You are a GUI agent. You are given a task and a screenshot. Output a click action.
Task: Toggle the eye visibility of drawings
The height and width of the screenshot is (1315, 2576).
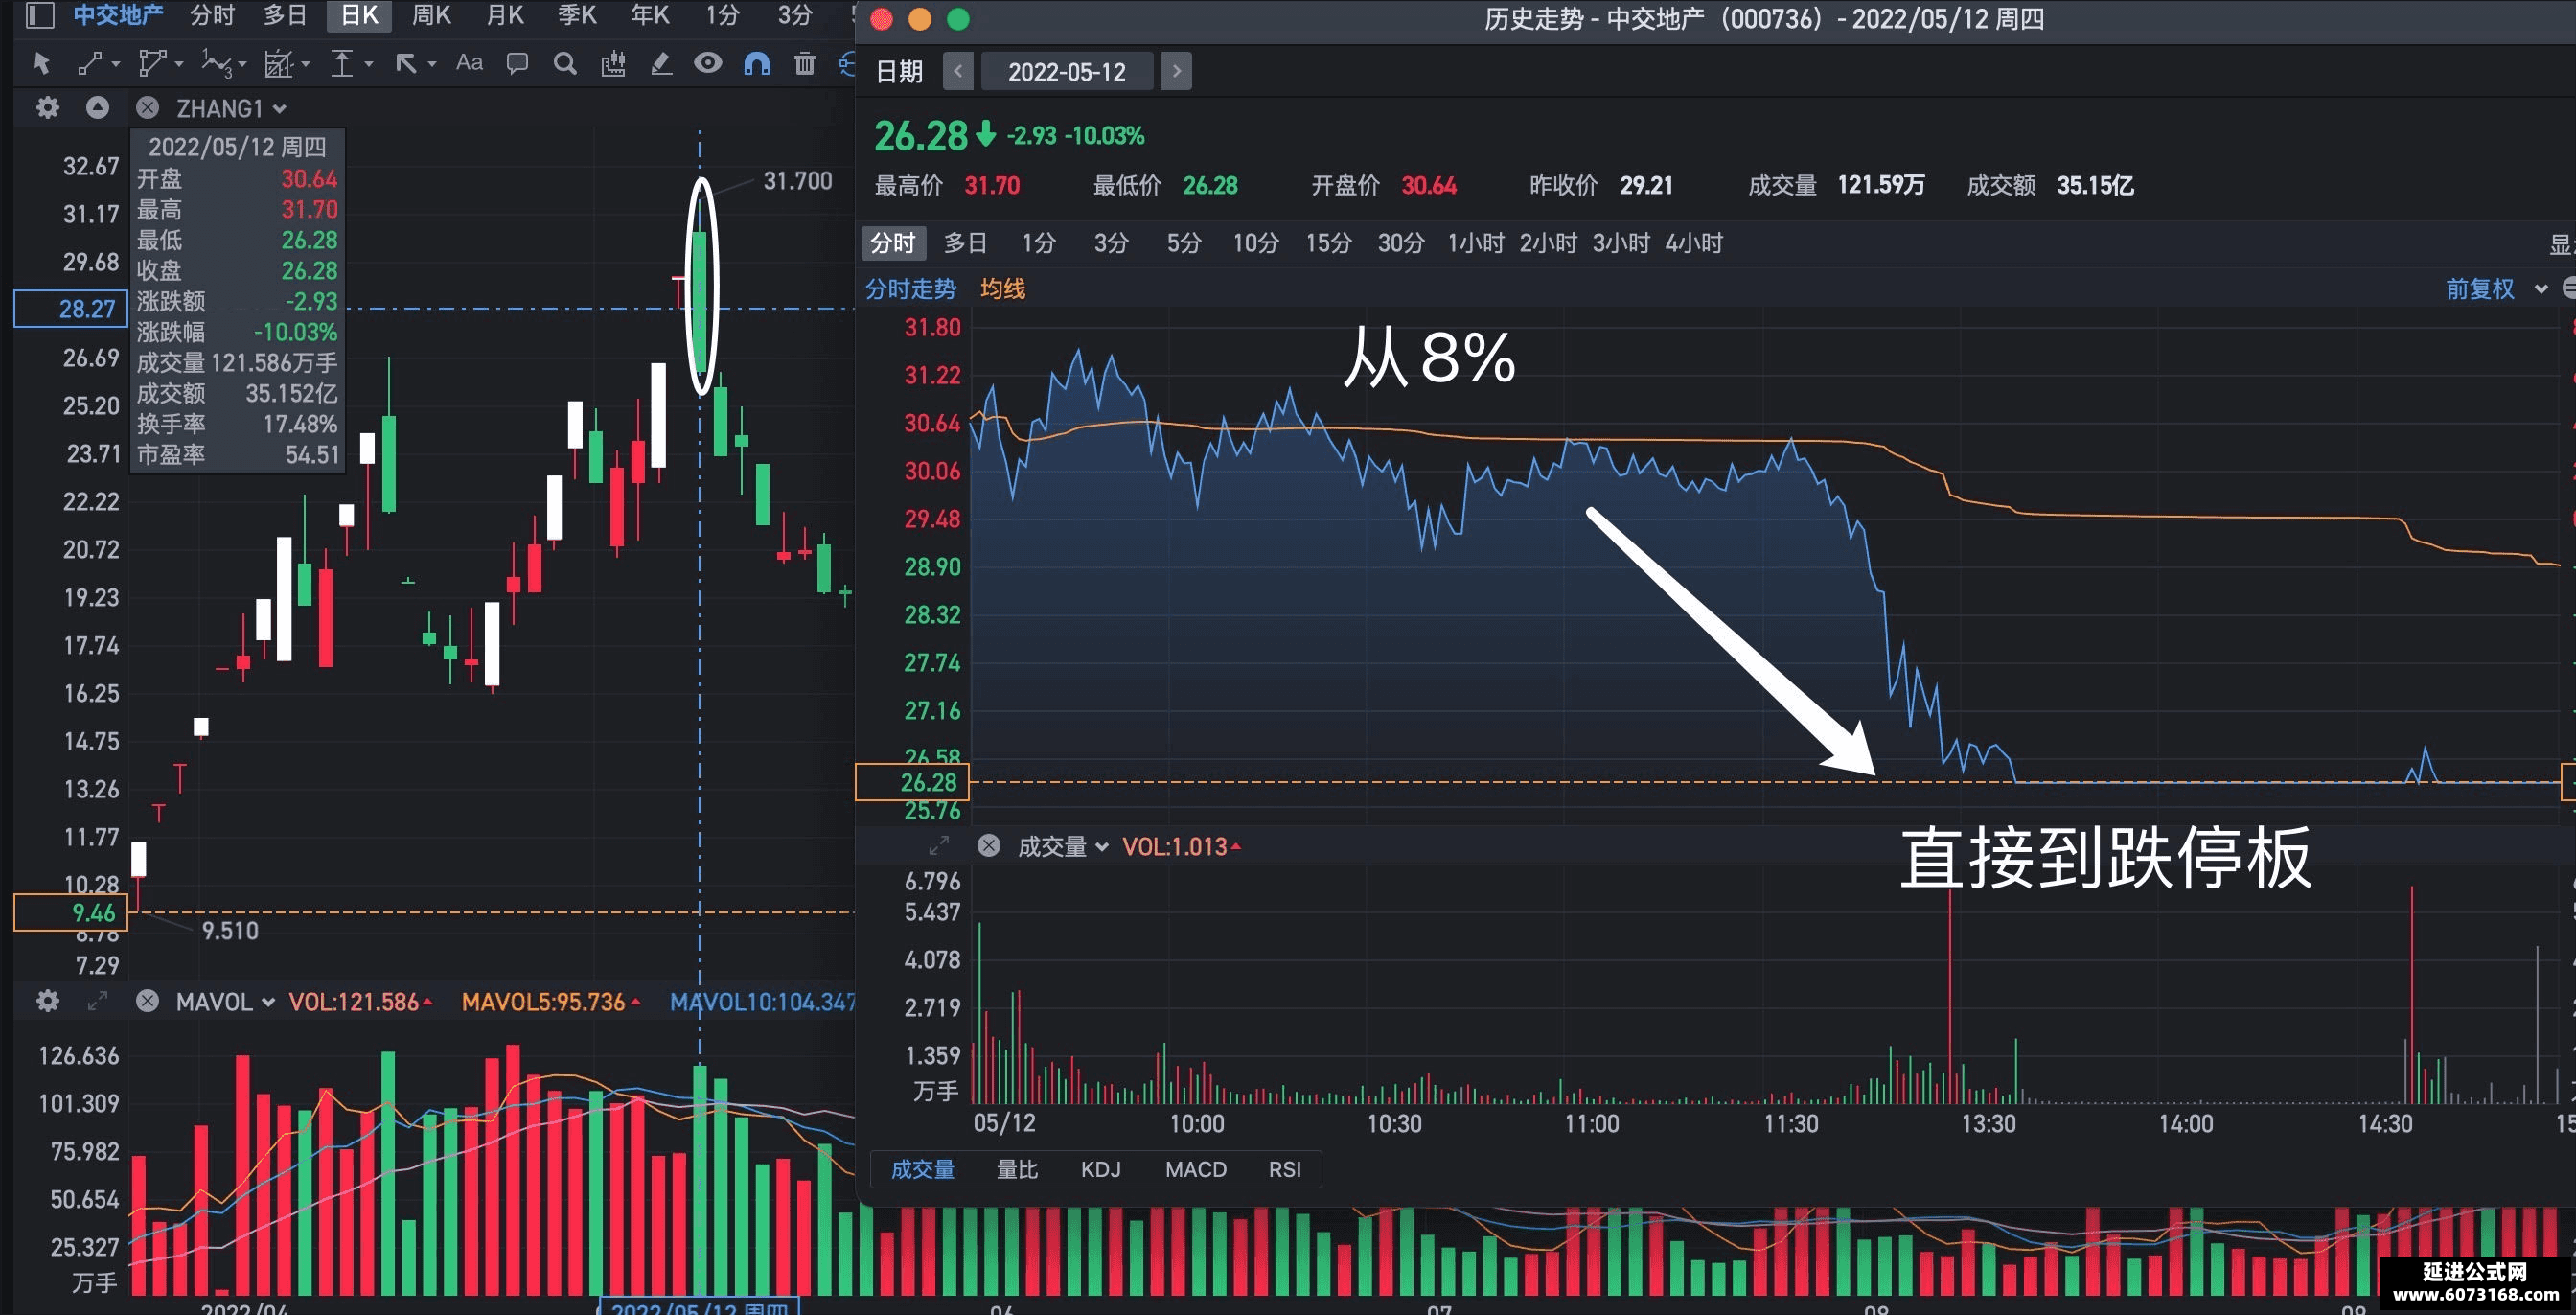(x=708, y=64)
